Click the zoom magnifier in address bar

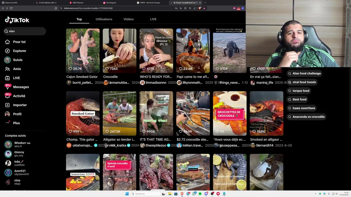coord(190,8)
